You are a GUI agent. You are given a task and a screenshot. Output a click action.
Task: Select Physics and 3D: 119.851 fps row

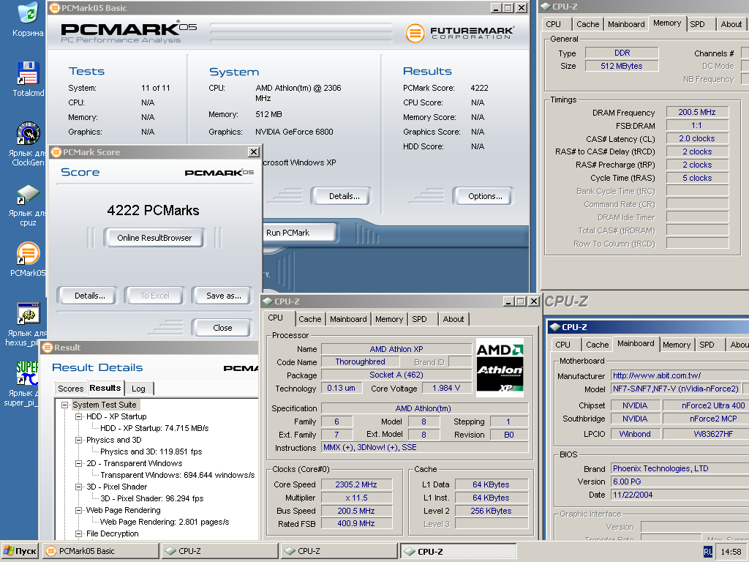pyautogui.click(x=151, y=452)
